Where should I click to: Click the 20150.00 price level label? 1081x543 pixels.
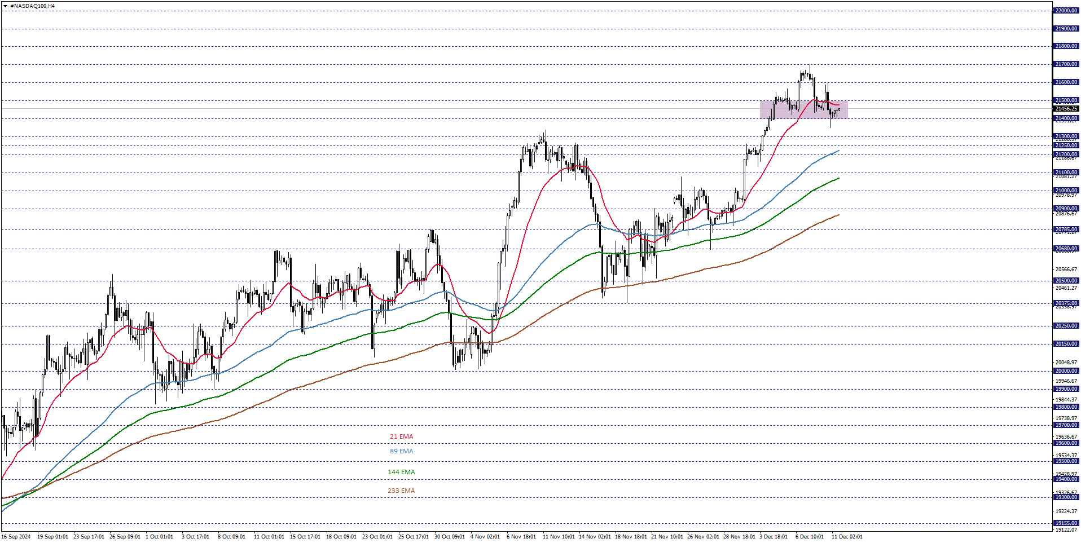[x=1066, y=344]
